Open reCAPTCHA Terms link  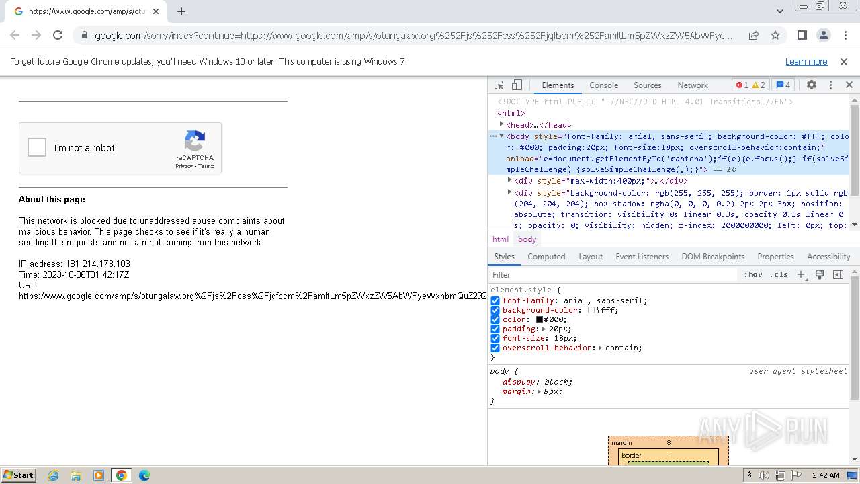pos(206,166)
